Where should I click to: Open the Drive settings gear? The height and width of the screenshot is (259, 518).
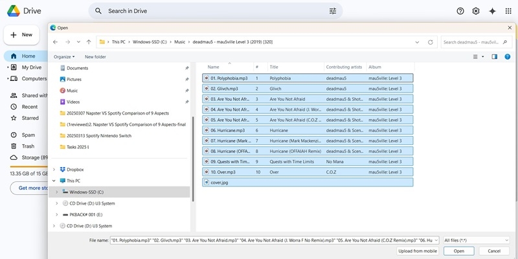tap(476, 11)
